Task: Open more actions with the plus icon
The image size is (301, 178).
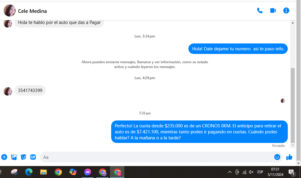Action: tap(4, 157)
